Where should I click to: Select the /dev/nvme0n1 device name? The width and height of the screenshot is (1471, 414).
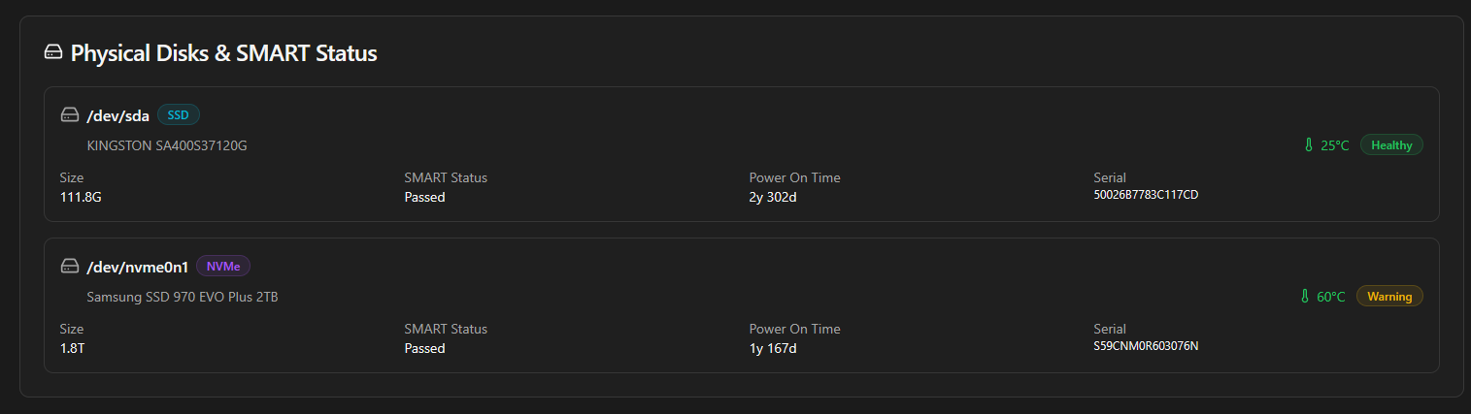pyautogui.click(x=137, y=268)
